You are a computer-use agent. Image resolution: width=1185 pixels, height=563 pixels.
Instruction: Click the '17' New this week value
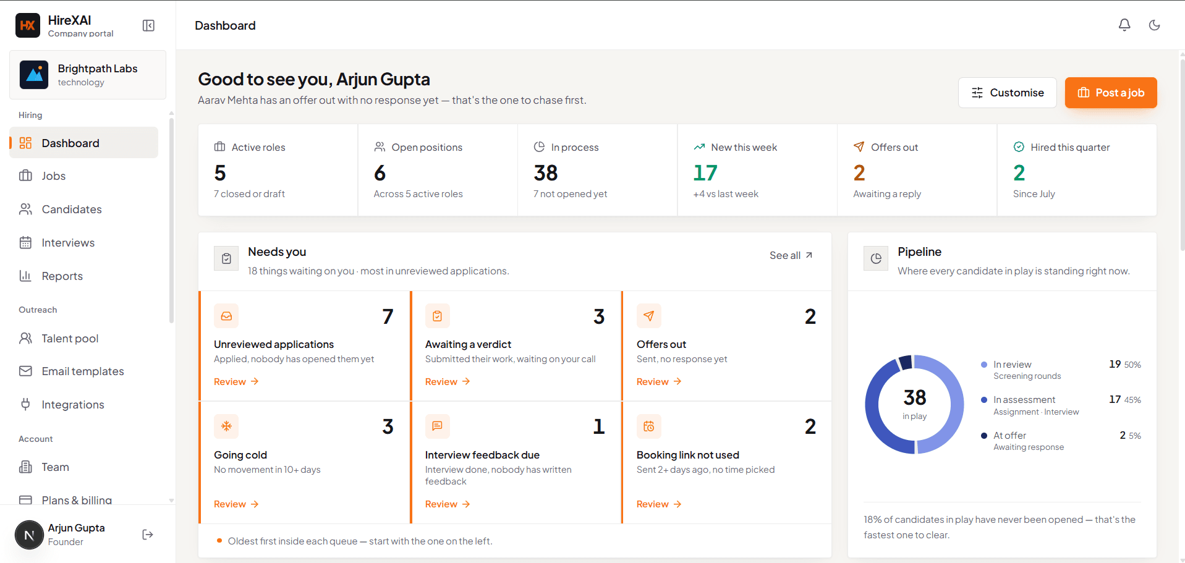tap(705, 173)
